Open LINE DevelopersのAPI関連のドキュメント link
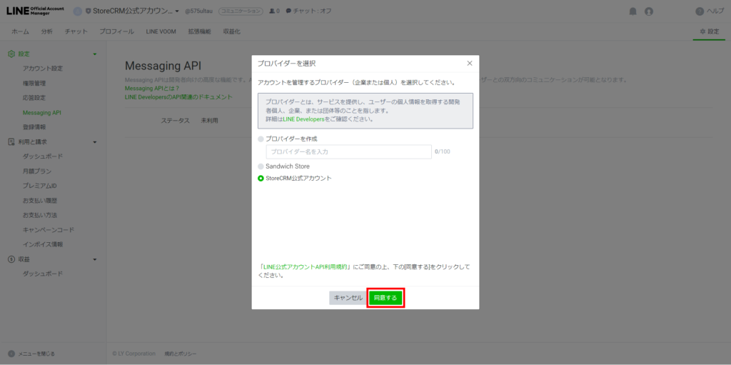Viewport: 731px width, 365px height. point(178,97)
